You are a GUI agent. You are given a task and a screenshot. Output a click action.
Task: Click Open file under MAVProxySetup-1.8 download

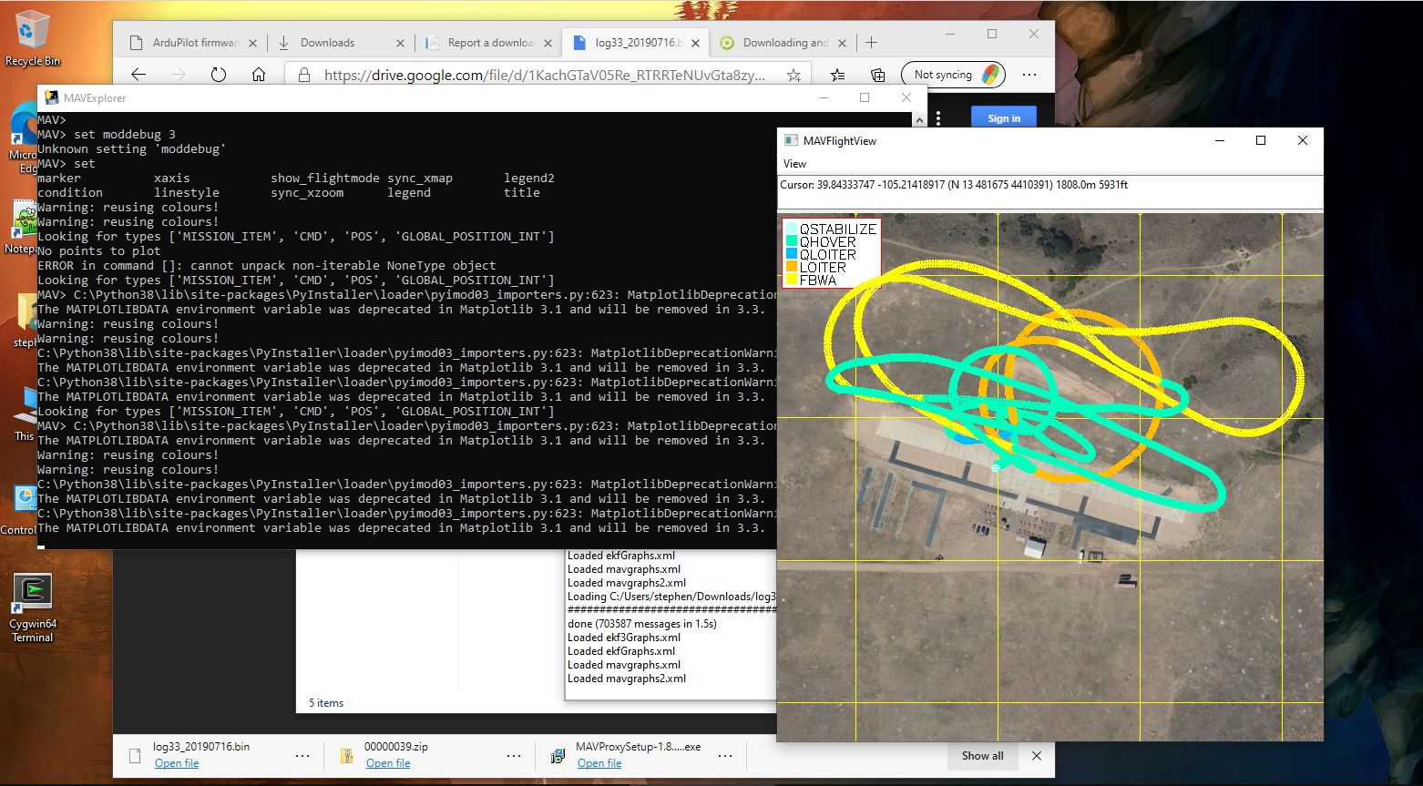click(599, 763)
